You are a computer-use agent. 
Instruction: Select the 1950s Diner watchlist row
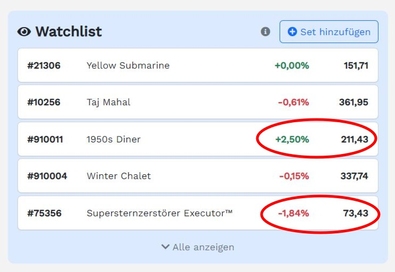tap(198, 139)
